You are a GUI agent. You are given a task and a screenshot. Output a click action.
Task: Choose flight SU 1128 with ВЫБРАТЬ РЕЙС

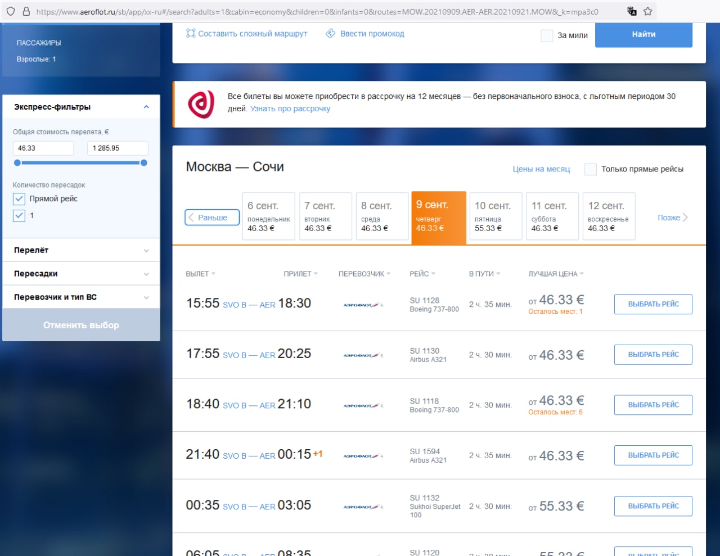click(x=653, y=304)
